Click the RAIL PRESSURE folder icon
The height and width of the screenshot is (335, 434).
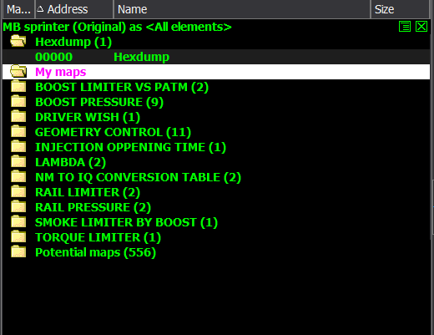[18, 206]
